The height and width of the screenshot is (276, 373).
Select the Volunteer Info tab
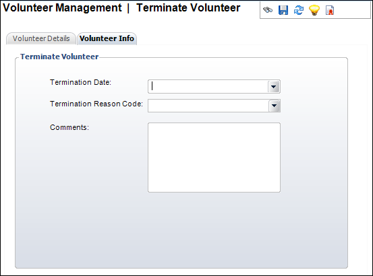(107, 38)
